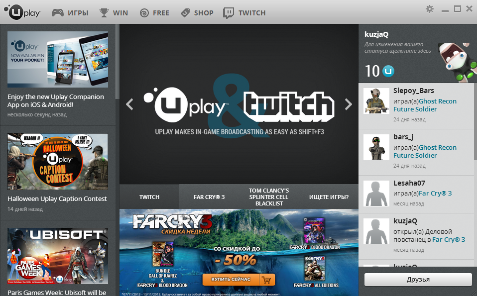Click the '14 дней назад' timestamp
Image resolution: width=477 pixels, height=296 pixels.
click(25, 209)
